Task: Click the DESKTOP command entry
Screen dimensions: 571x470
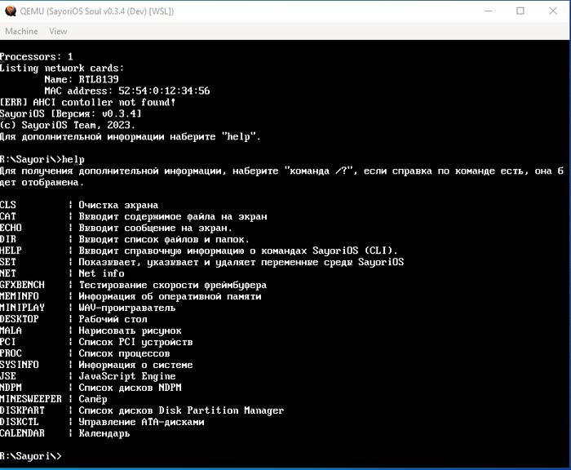Action: point(20,319)
